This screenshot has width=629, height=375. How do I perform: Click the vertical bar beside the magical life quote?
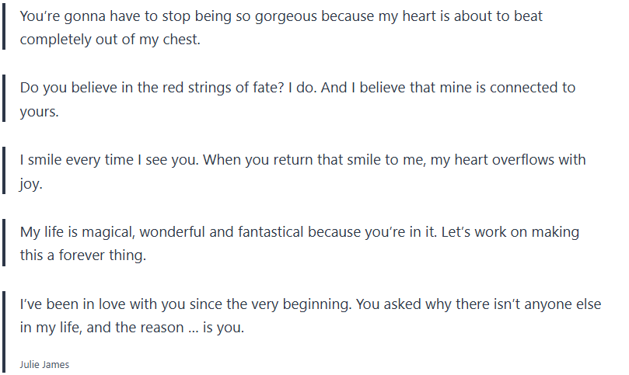pyautogui.click(x=4, y=244)
